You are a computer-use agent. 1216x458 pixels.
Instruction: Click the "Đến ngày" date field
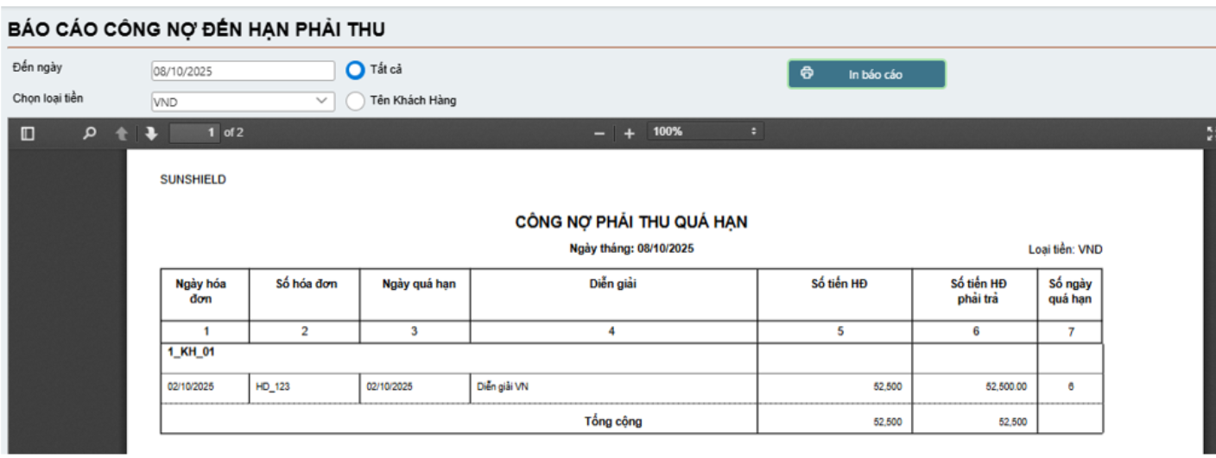pos(243,72)
